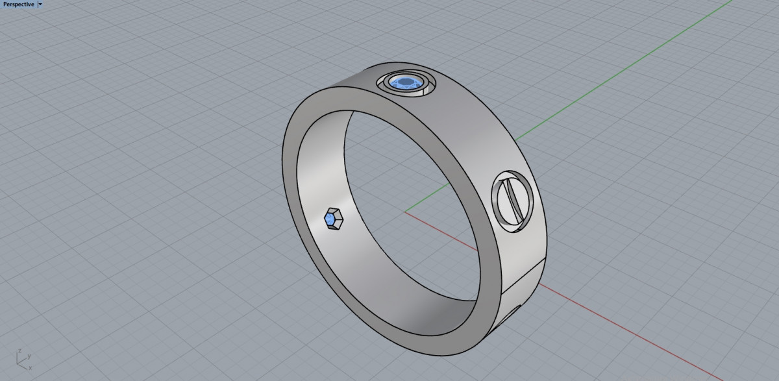Viewport: 779px width, 381px height.
Task: Click the origin where red and green axes meet
Action: point(405,212)
